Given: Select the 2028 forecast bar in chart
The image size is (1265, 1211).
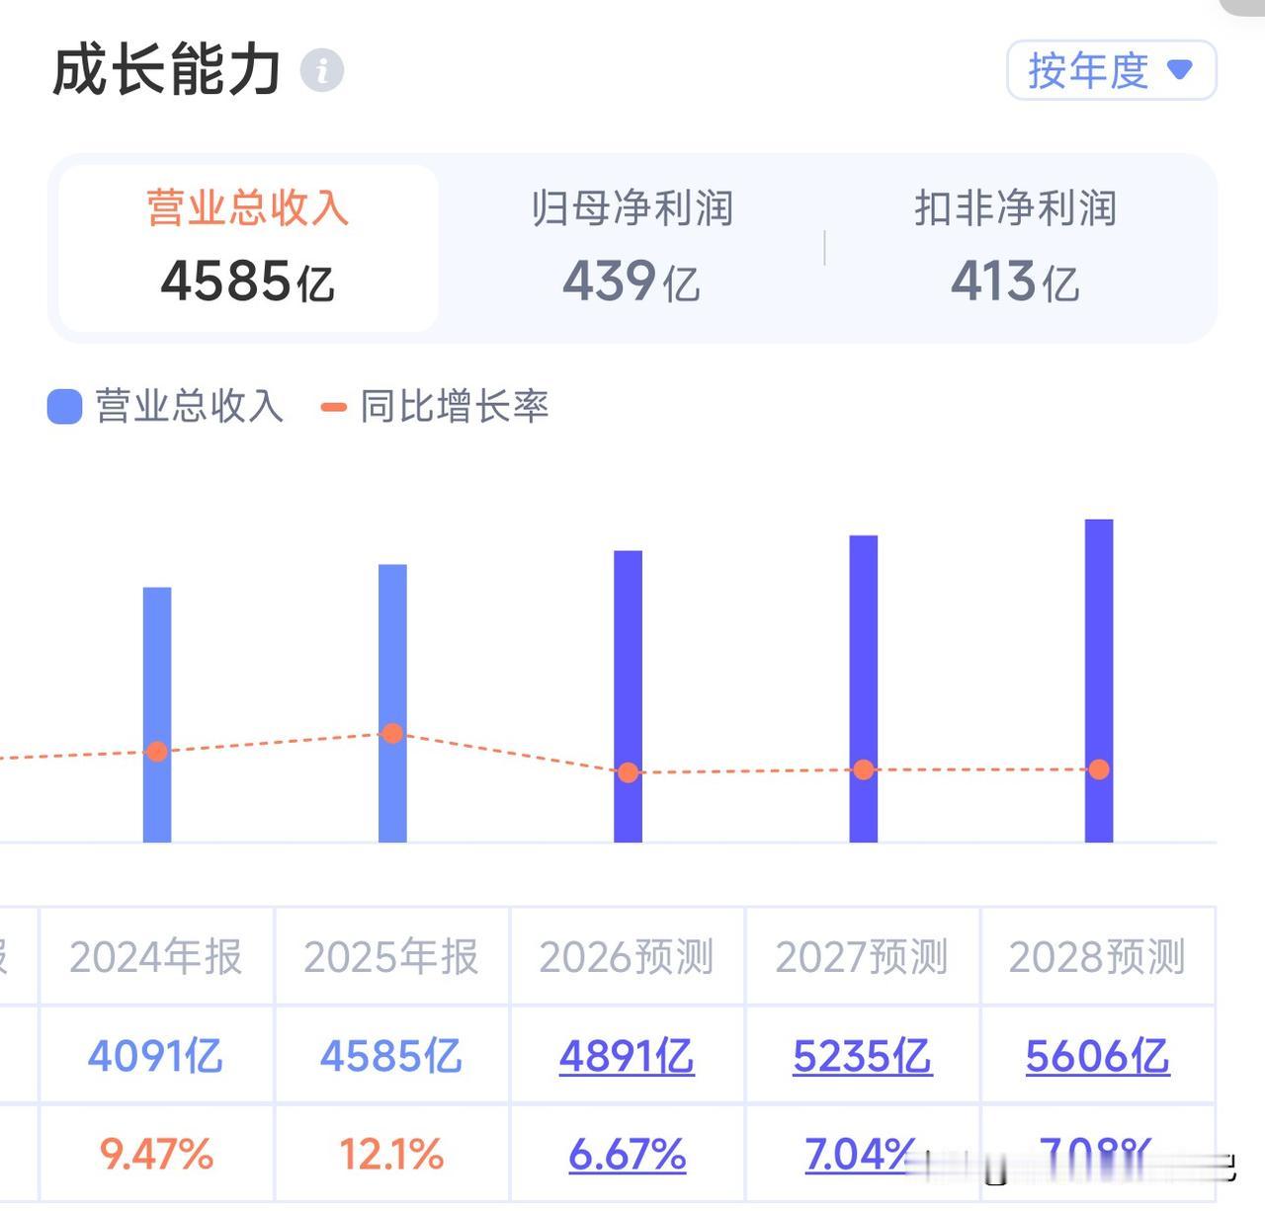Looking at the screenshot, I should click(1099, 681).
